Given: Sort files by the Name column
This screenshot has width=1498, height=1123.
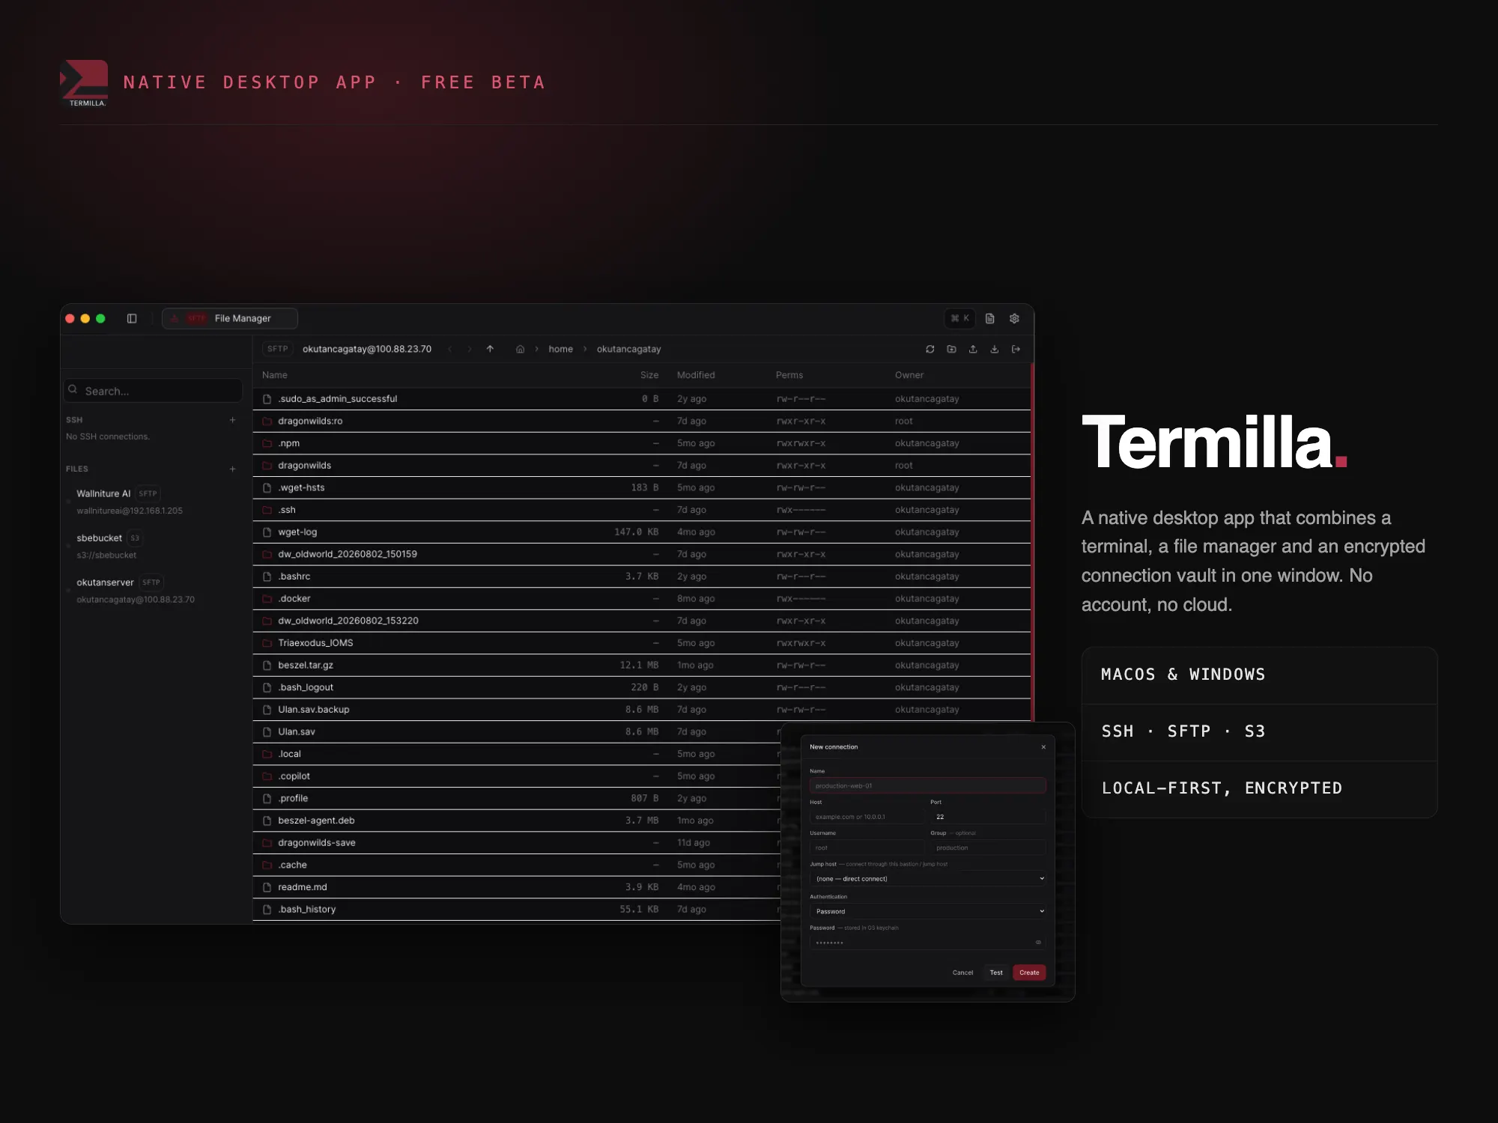Looking at the screenshot, I should pos(275,375).
